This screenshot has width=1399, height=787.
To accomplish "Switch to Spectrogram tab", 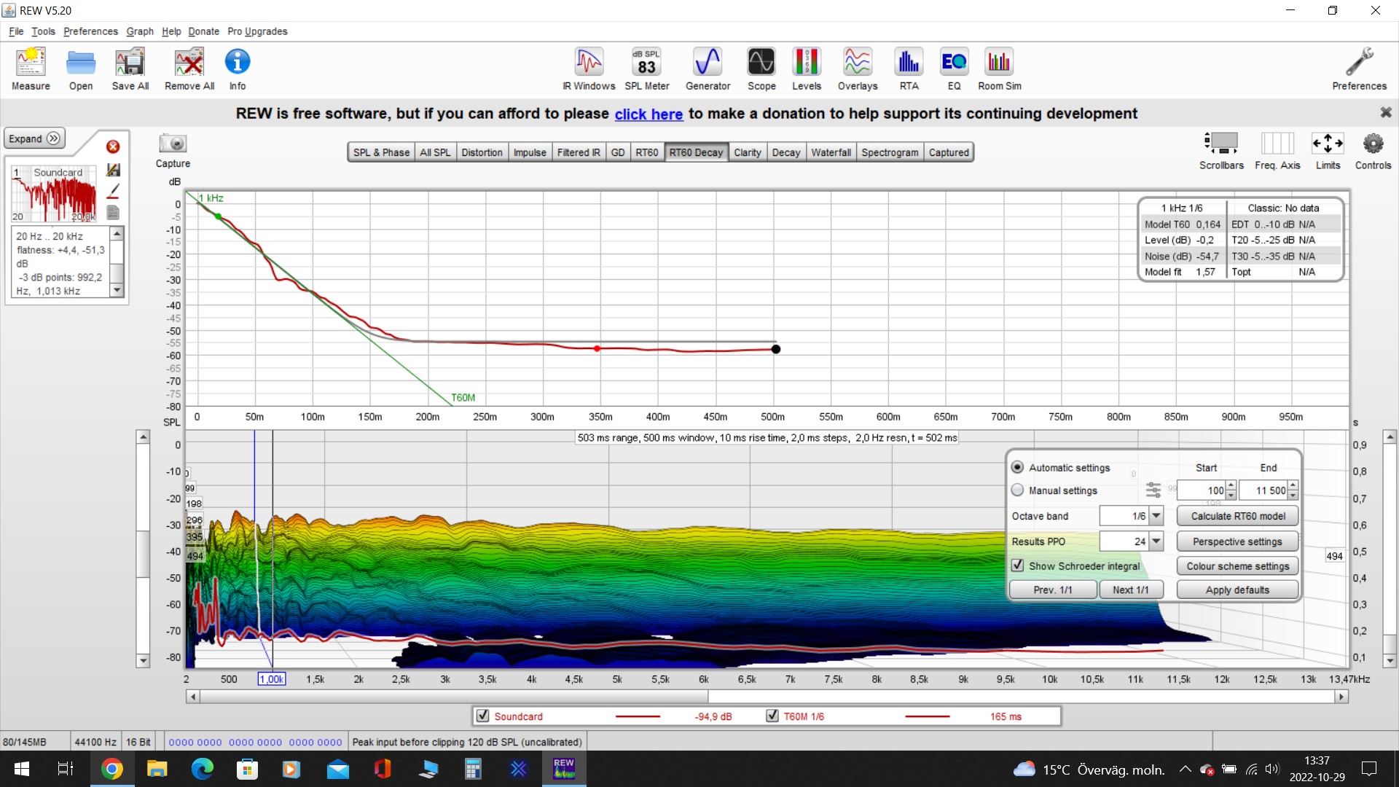I will click(x=890, y=152).
